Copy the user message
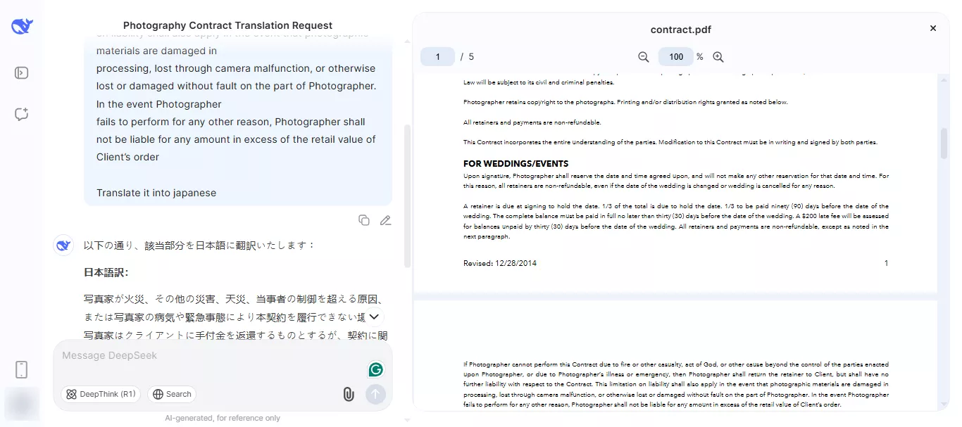The height and width of the screenshot is (427, 962). [x=364, y=220]
